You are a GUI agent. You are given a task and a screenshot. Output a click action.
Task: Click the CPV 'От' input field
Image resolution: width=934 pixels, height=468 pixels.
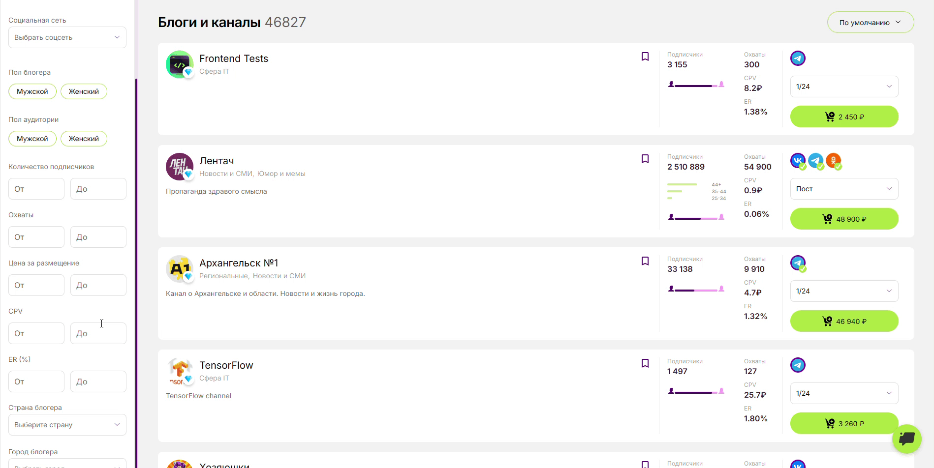(x=36, y=333)
